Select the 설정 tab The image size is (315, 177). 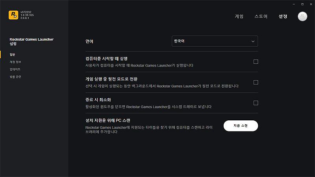pyautogui.click(x=283, y=16)
